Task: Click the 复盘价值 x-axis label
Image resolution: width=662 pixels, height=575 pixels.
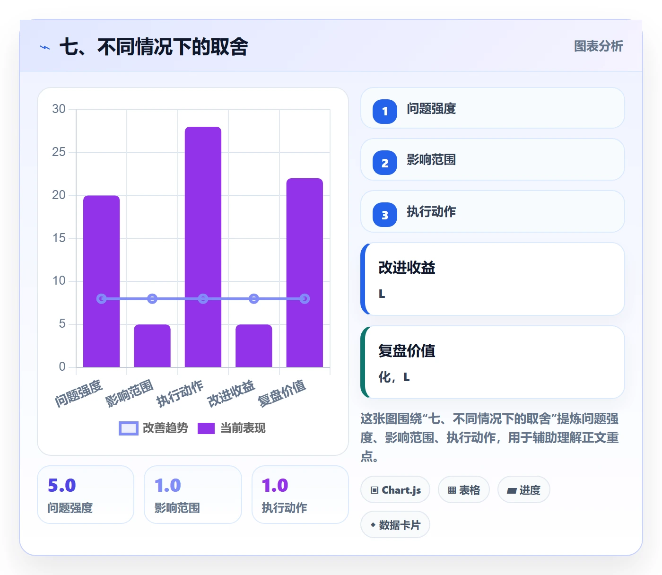Action: click(x=282, y=393)
